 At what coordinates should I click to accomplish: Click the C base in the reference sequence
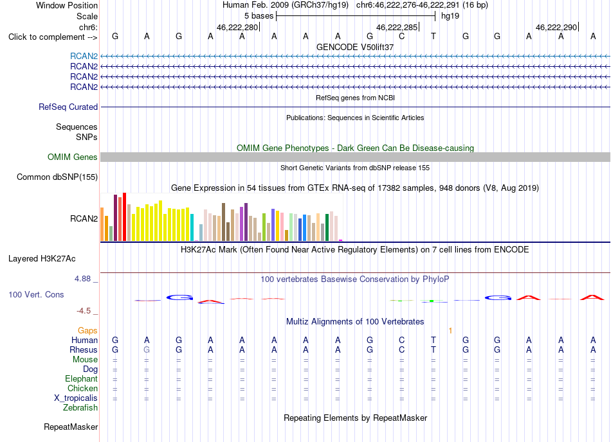pyautogui.click(x=402, y=36)
